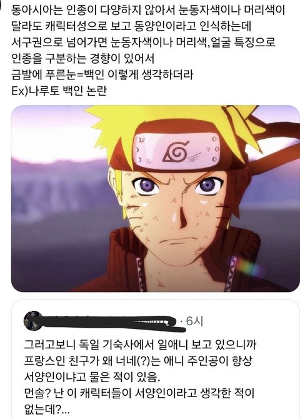The width and height of the screenshot is (300, 419).
Task: Click the line '금발에 푸른눈=백인 이렇게 생각하더라'
Action: coord(102,75)
